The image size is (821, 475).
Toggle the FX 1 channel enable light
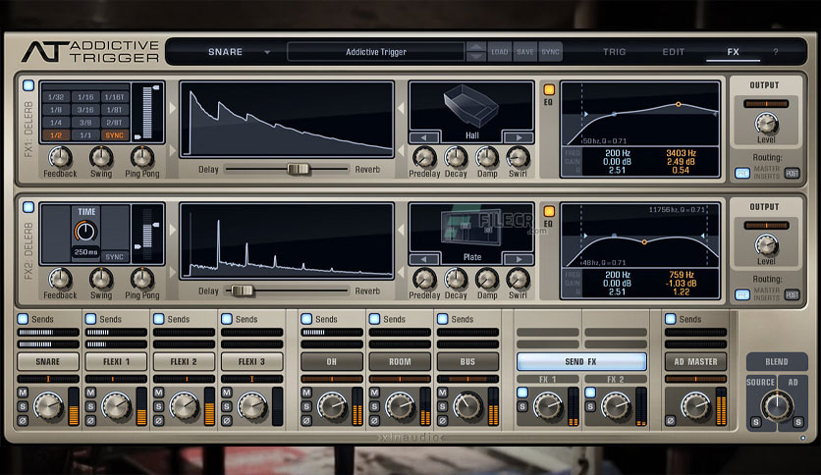[x=522, y=393]
